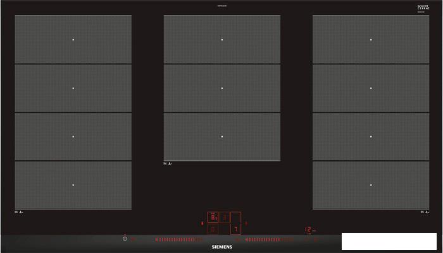Select the zone display cell showing 7

click(235, 228)
